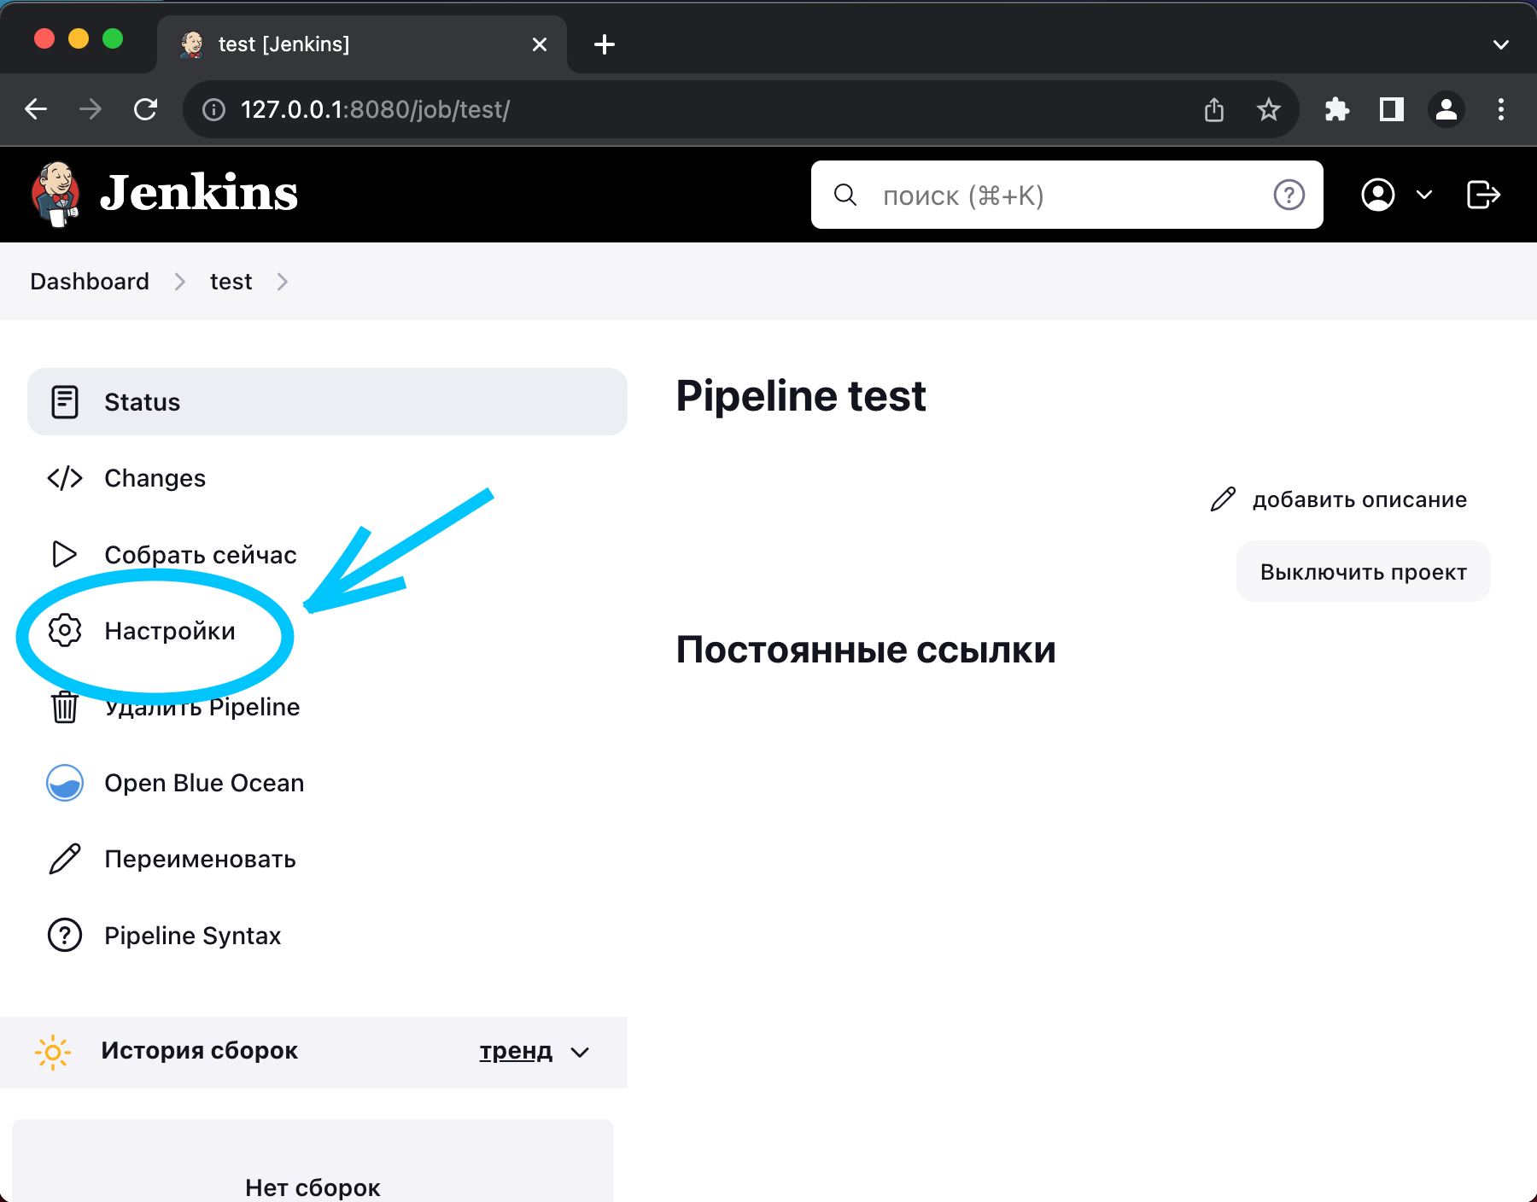
Task: Click the search help question mark icon
Action: coord(1289,195)
